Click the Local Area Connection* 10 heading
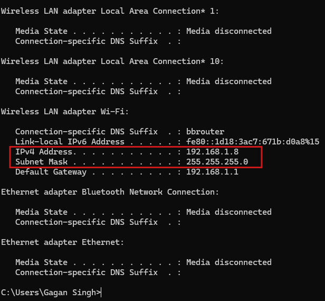Screen dimensions: 325x301 112,61
